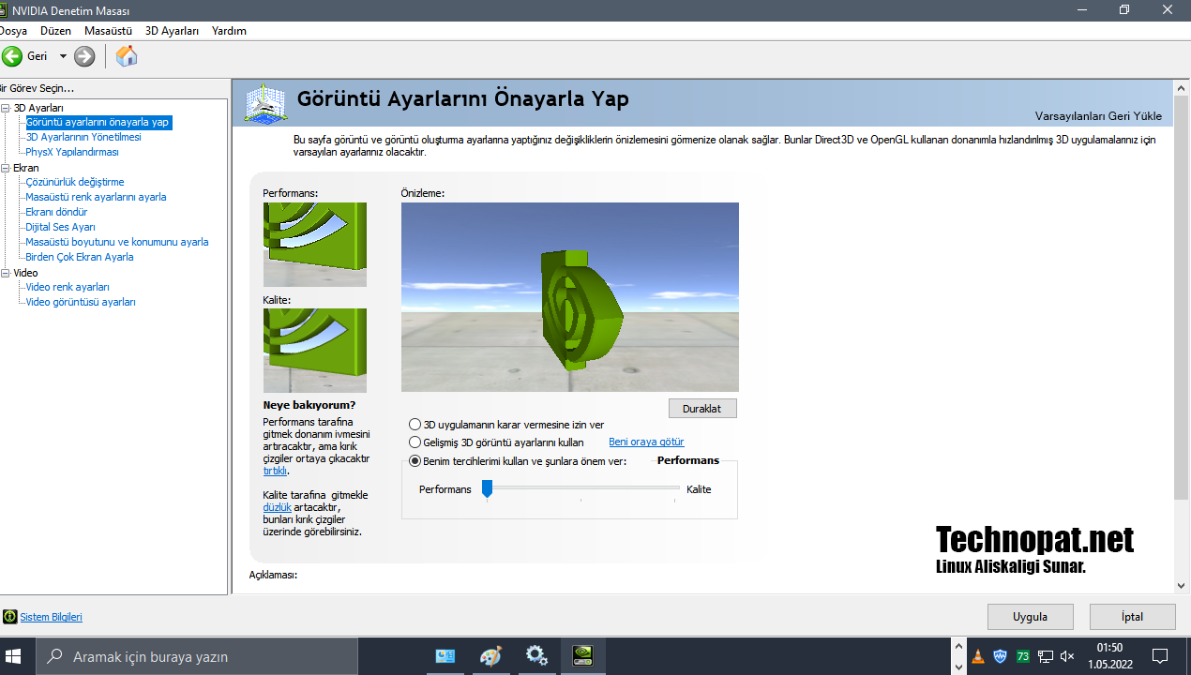
Task: Click the taskbar search magnifier icon
Action: [55, 656]
